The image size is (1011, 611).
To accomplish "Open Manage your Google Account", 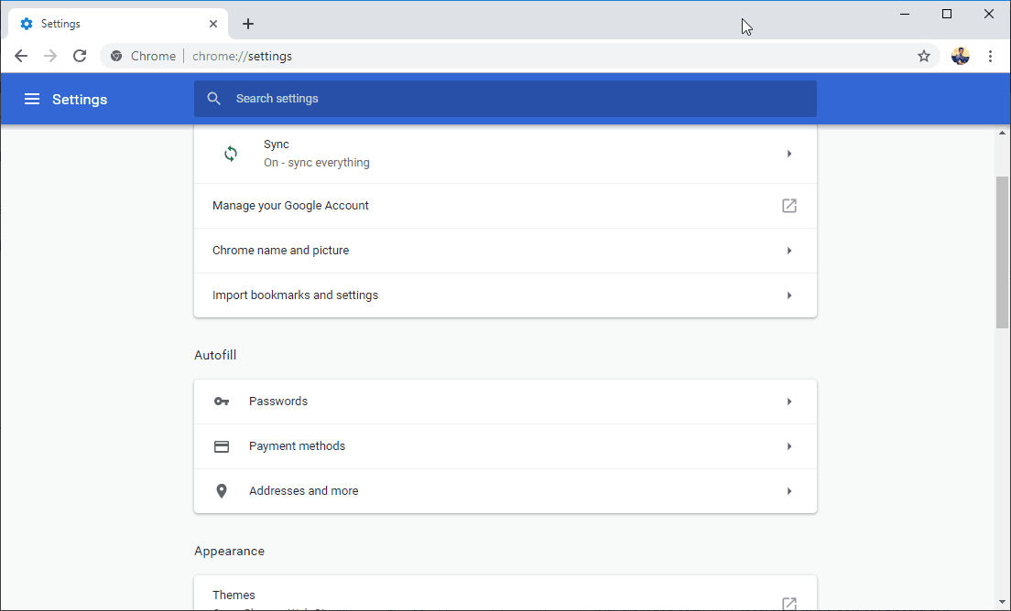I will click(x=505, y=206).
